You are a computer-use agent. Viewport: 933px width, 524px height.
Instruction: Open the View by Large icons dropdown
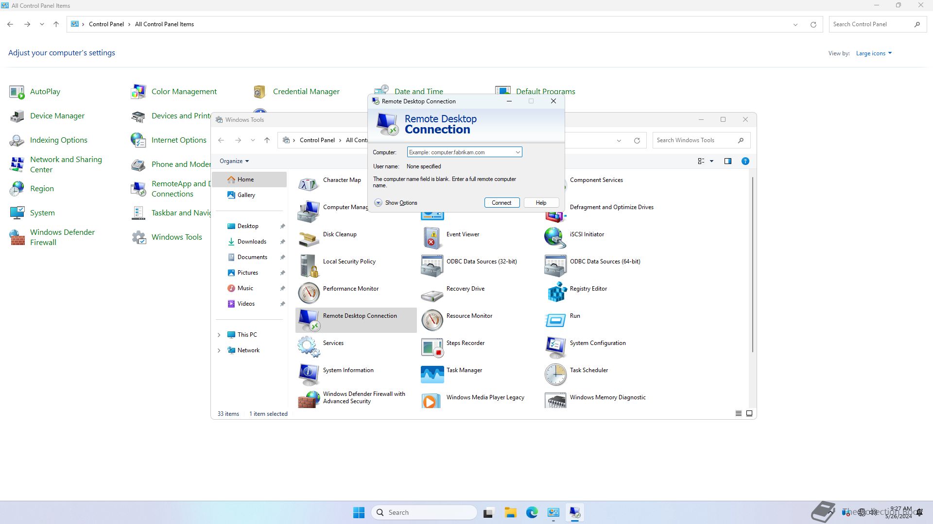click(x=873, y=53)
